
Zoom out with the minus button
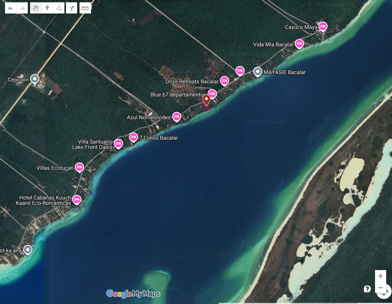[x=380, y=287]
